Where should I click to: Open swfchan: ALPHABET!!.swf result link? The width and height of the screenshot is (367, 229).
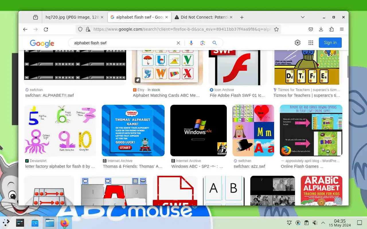tap(49, 95)
